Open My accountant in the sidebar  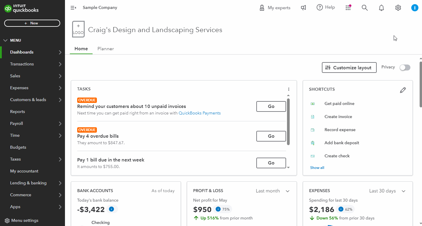(32, 171)
